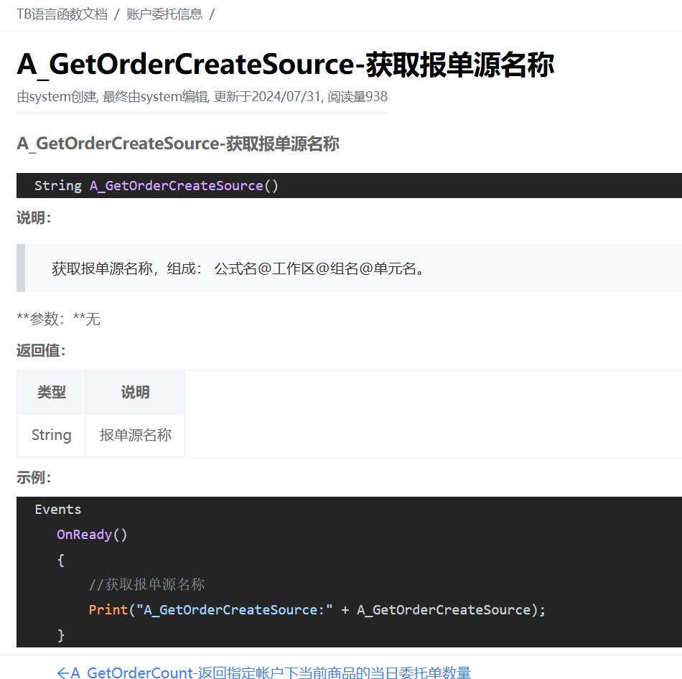Image resolution: width=682 pixels, height=679 pixels.
Task: Click the left arrow icon before A_GetOrderCount
Action: coord(63,673)
